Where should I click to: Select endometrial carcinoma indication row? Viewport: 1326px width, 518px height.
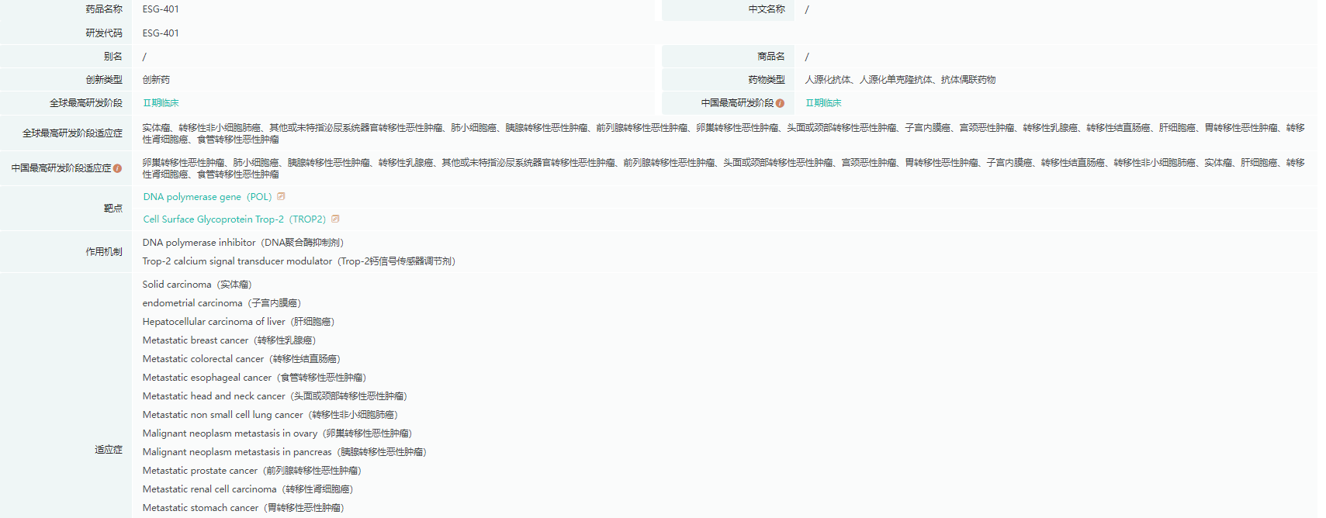(222, 303)
